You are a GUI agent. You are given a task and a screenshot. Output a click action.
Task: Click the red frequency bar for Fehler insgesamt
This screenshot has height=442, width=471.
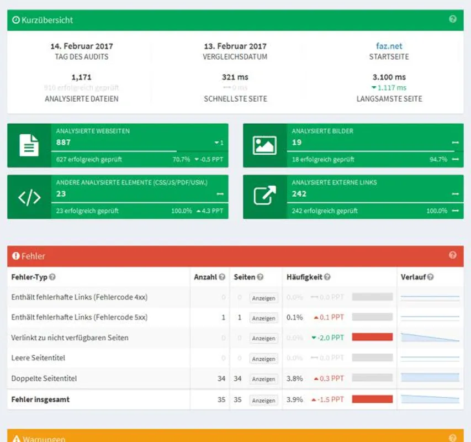click(x=372, y=399)
